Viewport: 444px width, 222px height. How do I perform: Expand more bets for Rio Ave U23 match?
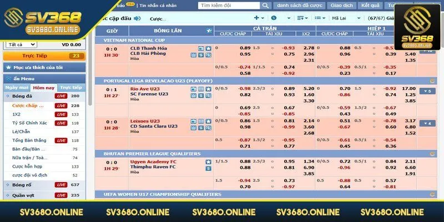(x=426, y=91)
